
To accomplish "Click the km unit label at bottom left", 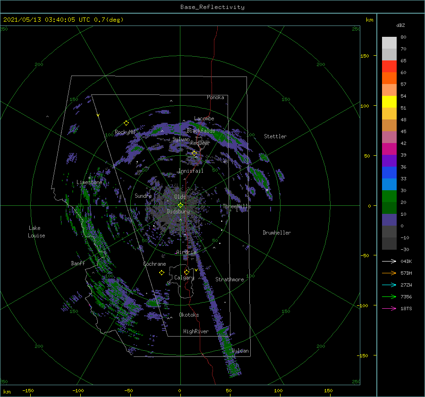I will click(7, 392).
